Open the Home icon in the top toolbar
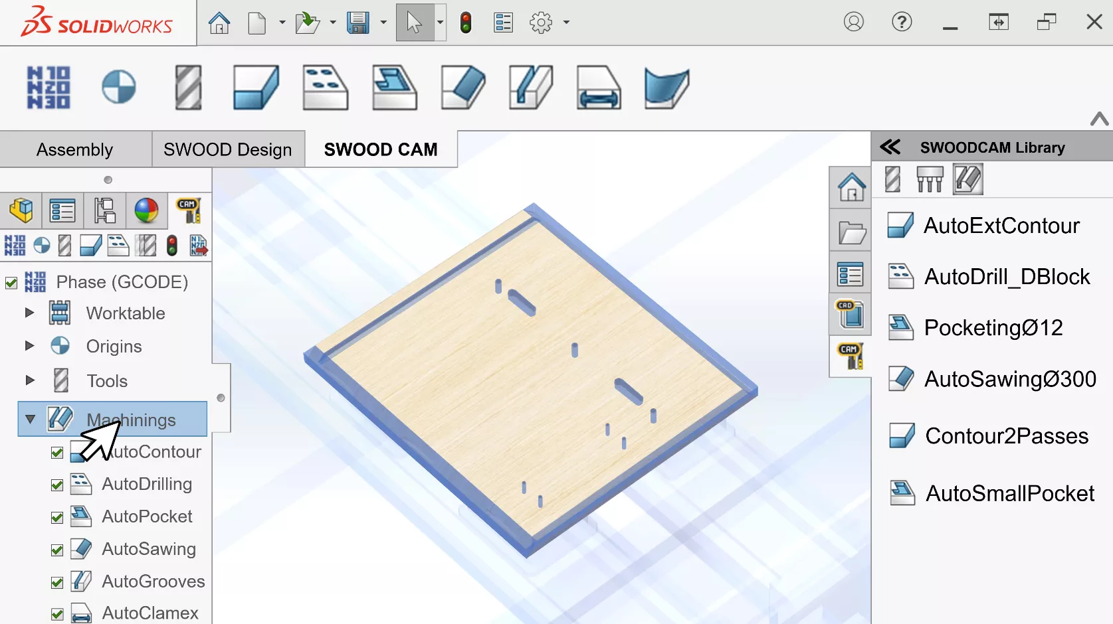The height and width of the screenshot is (624, 1113). [219, 23]
